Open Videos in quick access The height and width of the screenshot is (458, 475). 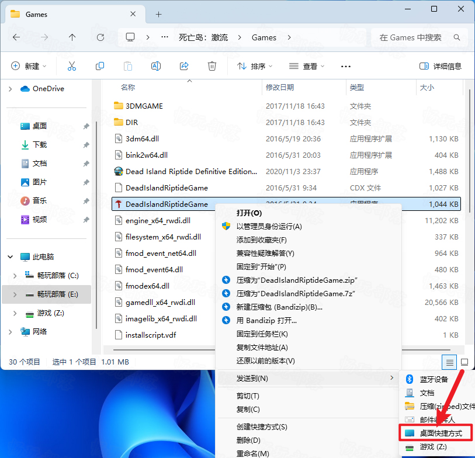[x=40, y=220]
